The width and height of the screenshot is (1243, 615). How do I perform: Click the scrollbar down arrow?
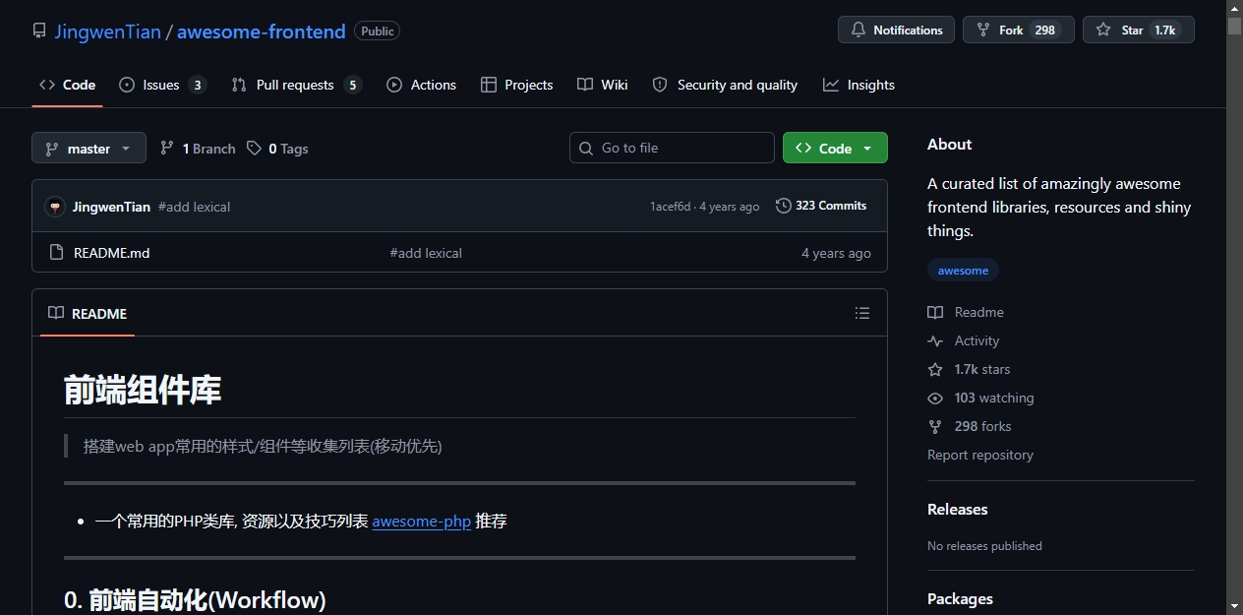tap(1234, 606)
